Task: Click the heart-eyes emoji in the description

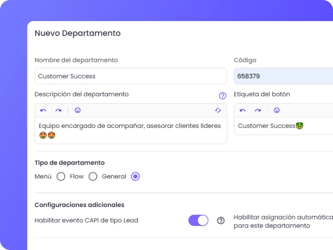Action: pyautogui.click(x=42, y=135)
